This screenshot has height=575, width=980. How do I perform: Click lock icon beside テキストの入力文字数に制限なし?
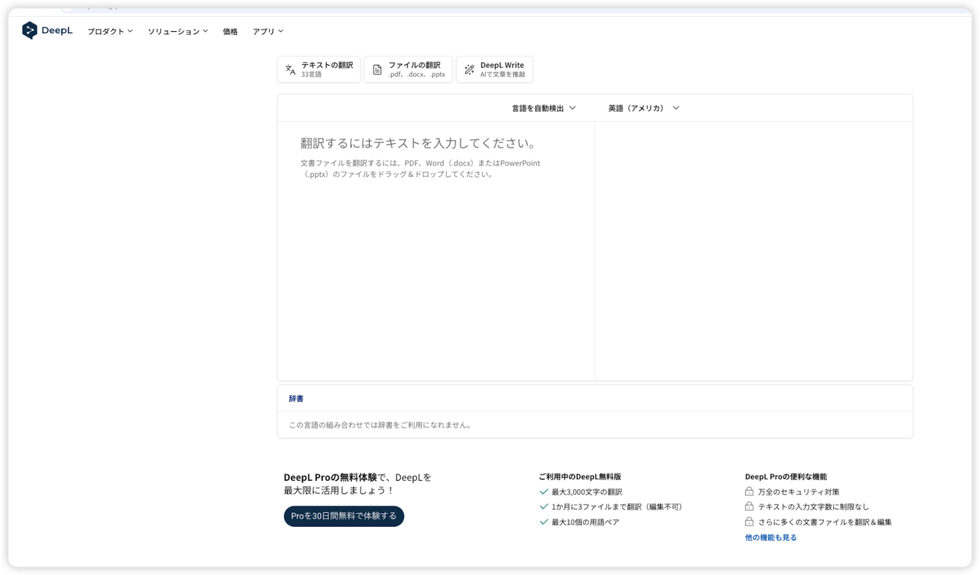pos(749,506)
